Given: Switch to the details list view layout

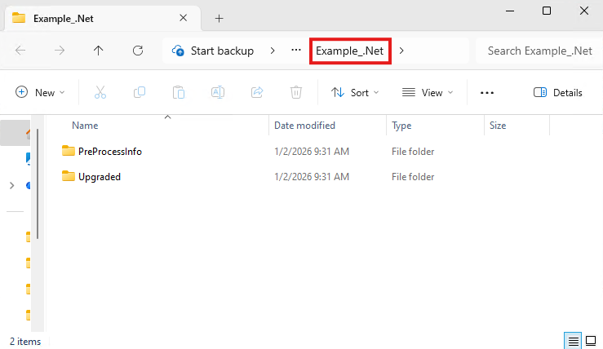Looking at the screenshot, I should pos(573,340).
